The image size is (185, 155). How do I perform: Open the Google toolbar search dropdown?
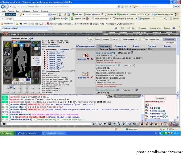point(50,19)
